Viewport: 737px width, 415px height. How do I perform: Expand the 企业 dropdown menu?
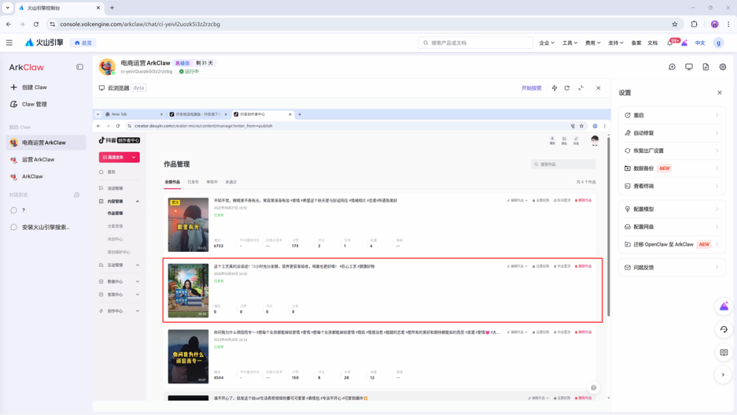547,43
